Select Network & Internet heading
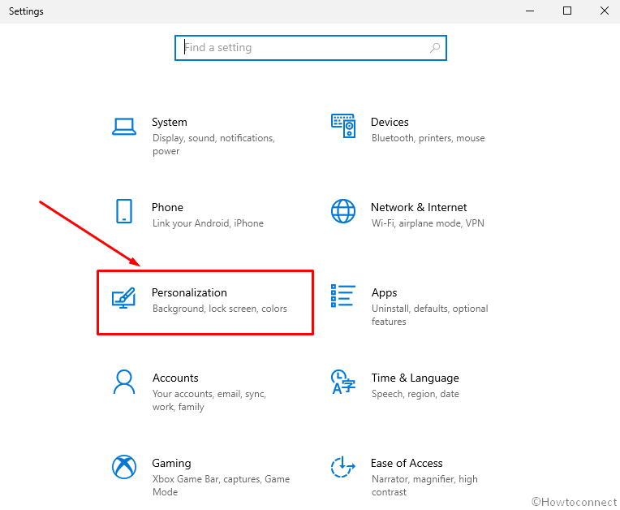This screenshot has width=620, height=510. tap(419, 207)
